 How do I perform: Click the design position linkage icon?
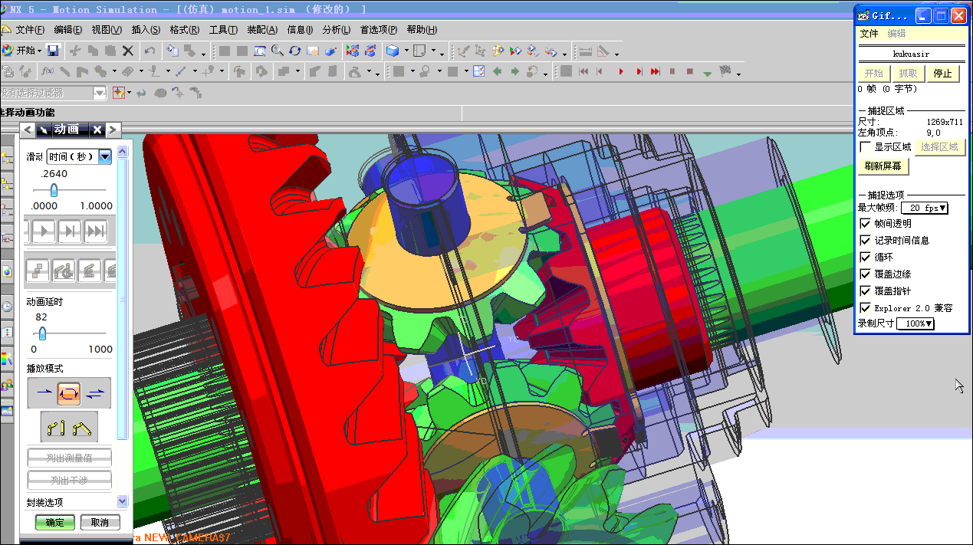[x=55, y=427]
